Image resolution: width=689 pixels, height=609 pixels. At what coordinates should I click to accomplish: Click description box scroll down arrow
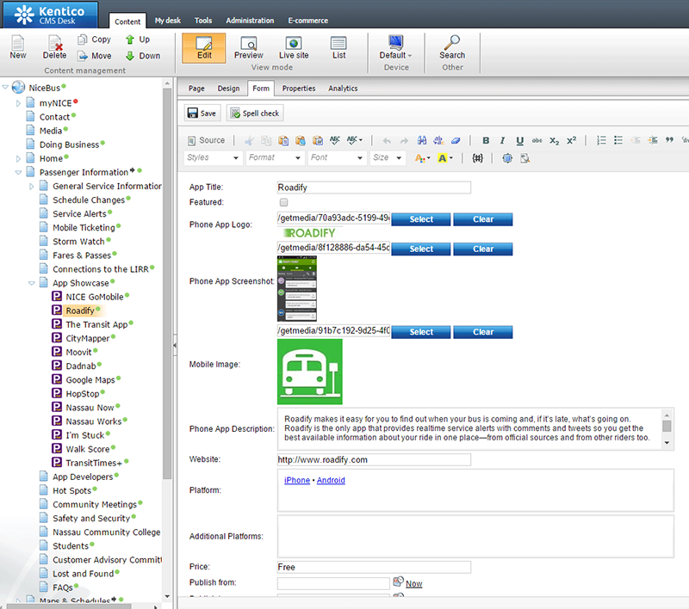point(667,443)
